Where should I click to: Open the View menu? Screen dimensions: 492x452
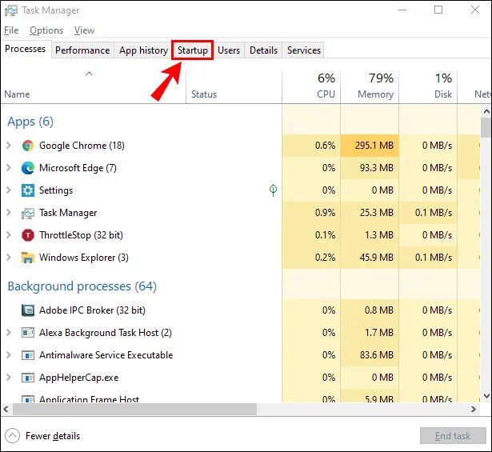coord(84,30)
